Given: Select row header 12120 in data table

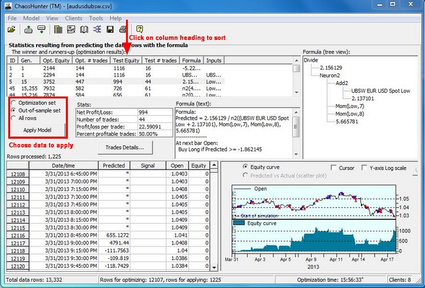Looking at the screenshot, I should pyautogui.click(x=18, y=267).
